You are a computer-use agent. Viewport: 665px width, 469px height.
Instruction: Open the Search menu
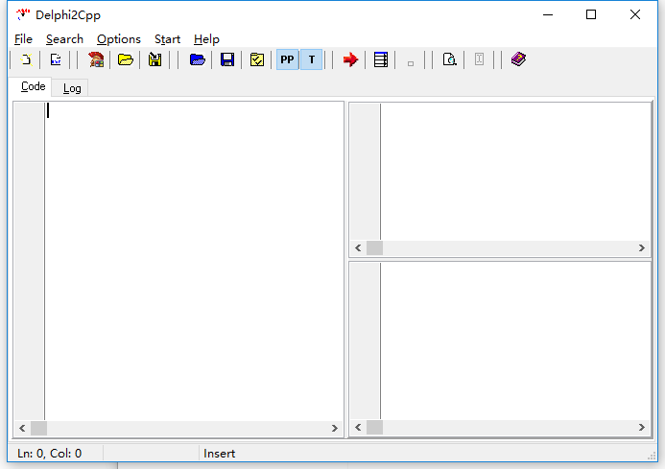(x=64, y=39)
